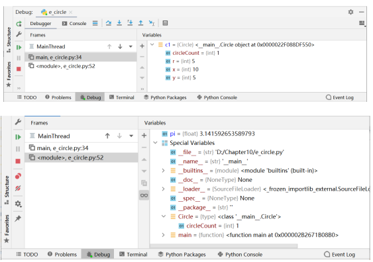The image size is (373, 262).
Task: Click the Step Into toolbar icon
Action: click(119, 23)
